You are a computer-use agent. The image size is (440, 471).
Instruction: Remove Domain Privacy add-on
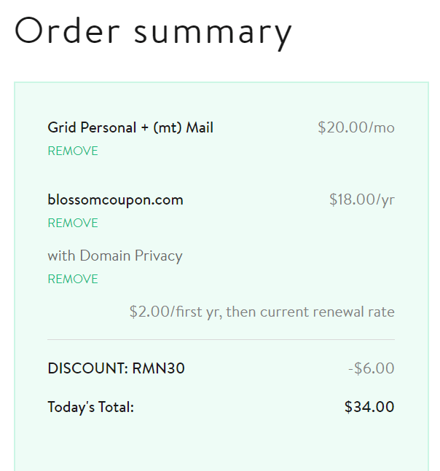73,279
